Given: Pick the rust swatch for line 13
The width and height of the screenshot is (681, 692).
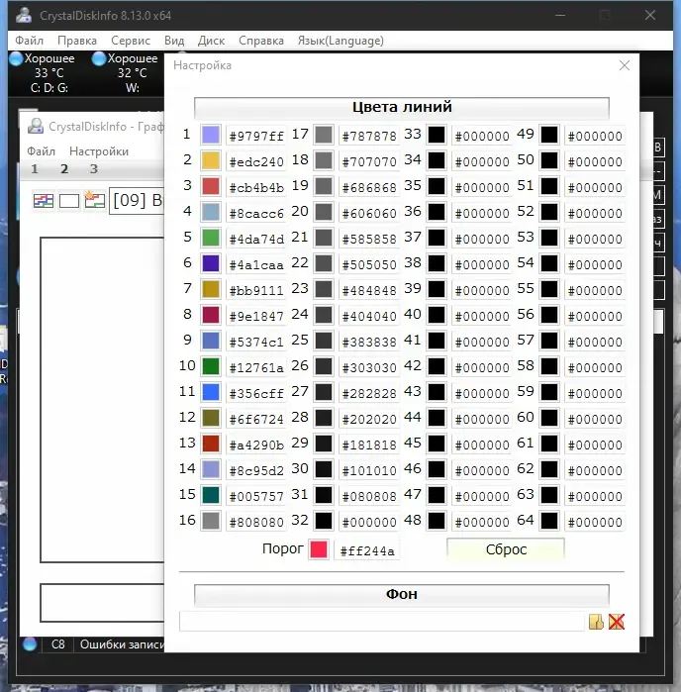Looking at the screenshot, I should 211,444.
